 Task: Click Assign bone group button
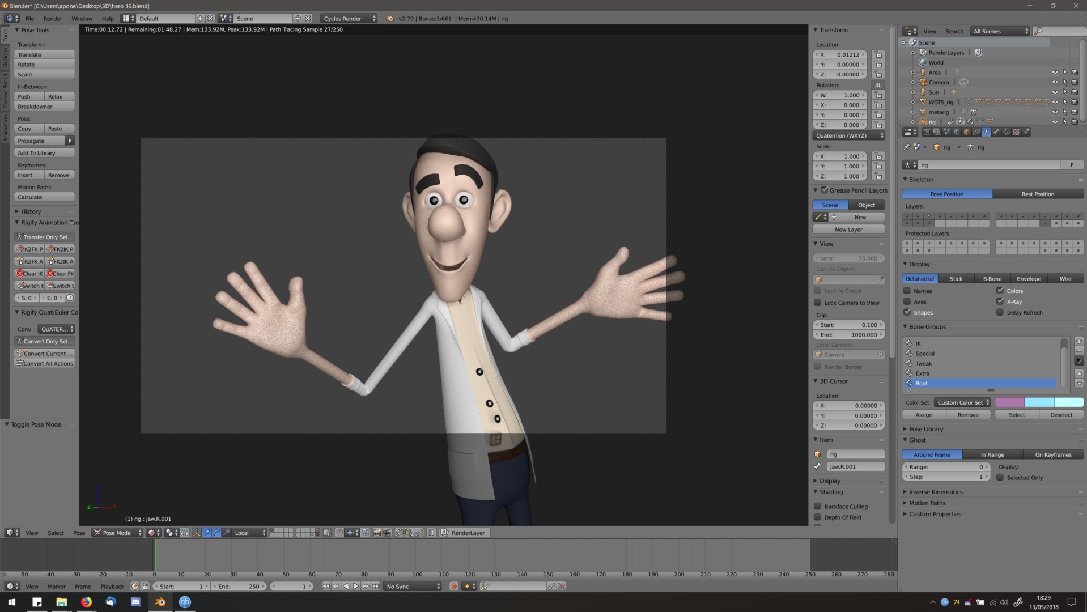pos(924,415)
